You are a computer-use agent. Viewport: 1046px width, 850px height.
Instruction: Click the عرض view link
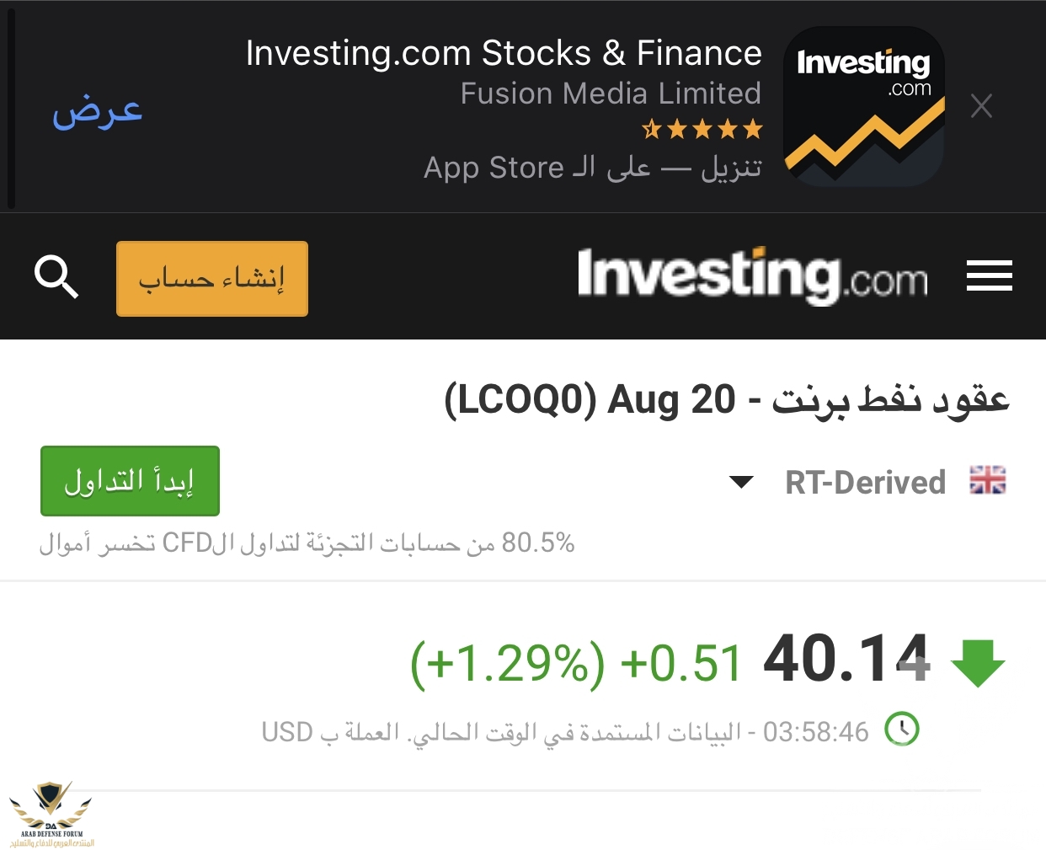click(98, 112)
